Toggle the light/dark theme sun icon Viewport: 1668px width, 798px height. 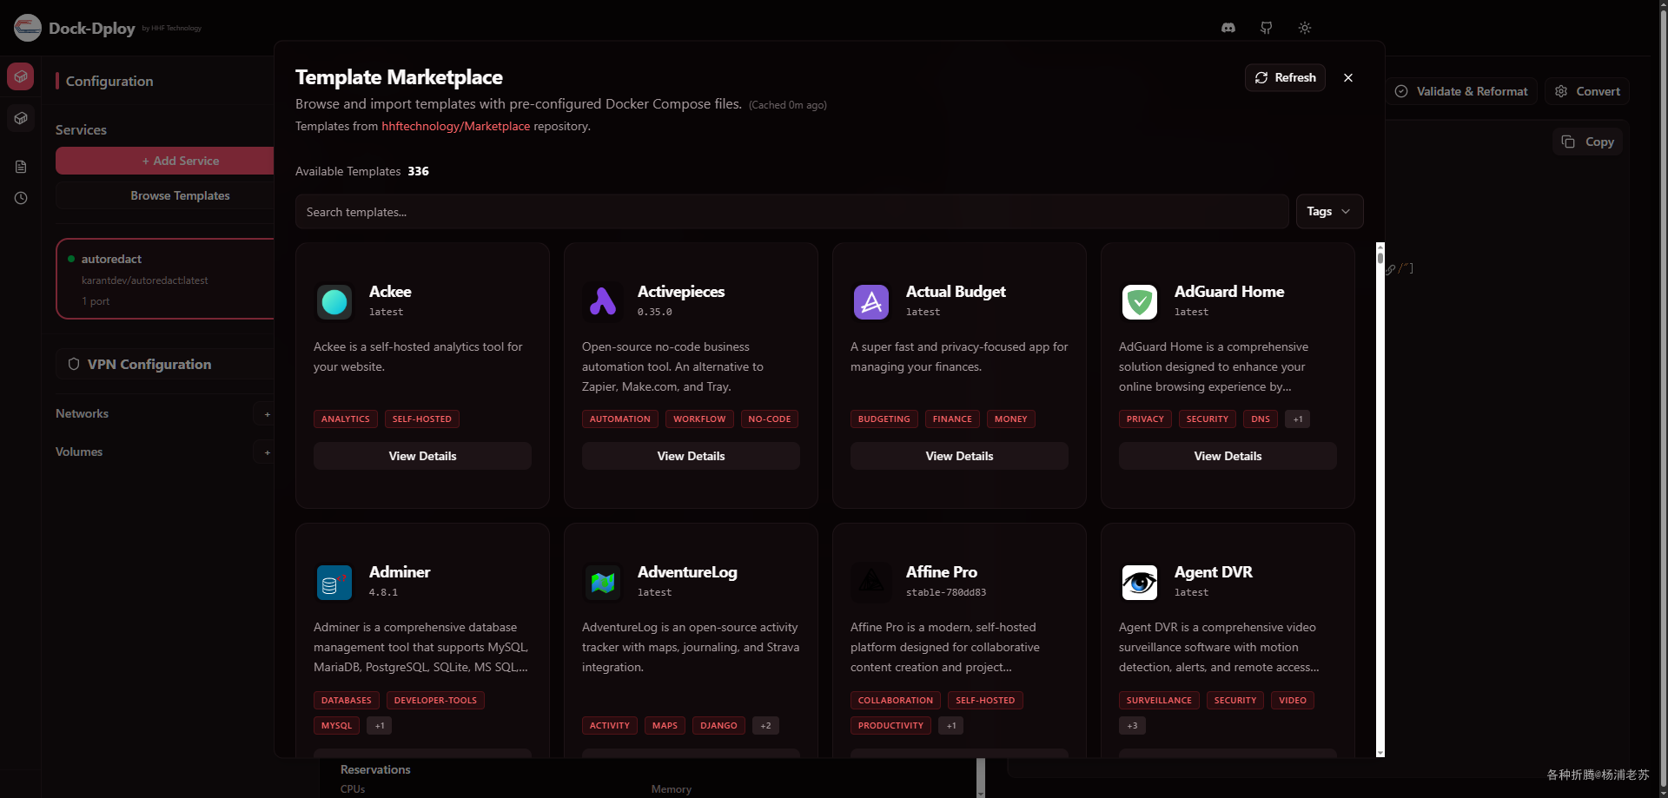tap(1305, 28)
